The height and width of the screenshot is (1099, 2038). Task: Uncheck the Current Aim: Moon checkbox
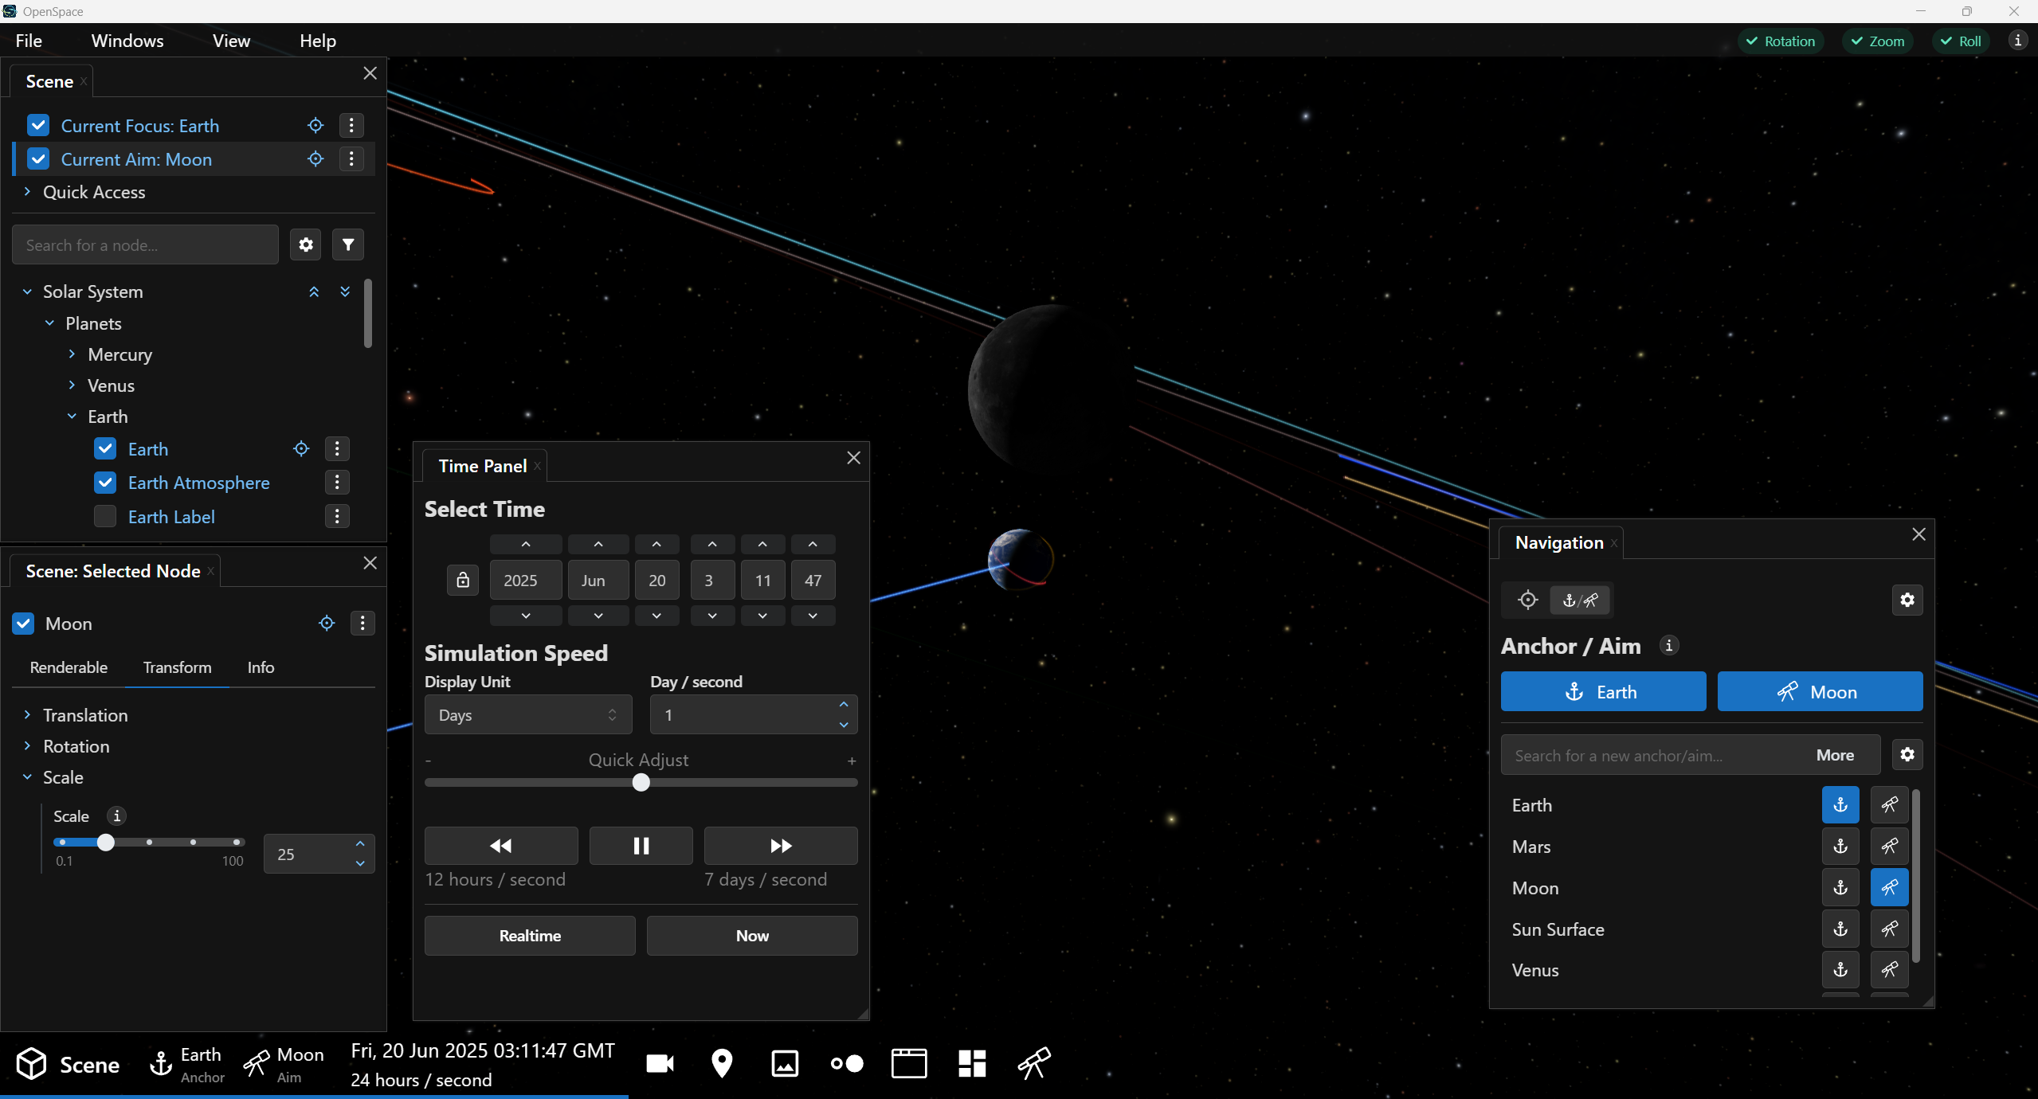tap(38, 159)
